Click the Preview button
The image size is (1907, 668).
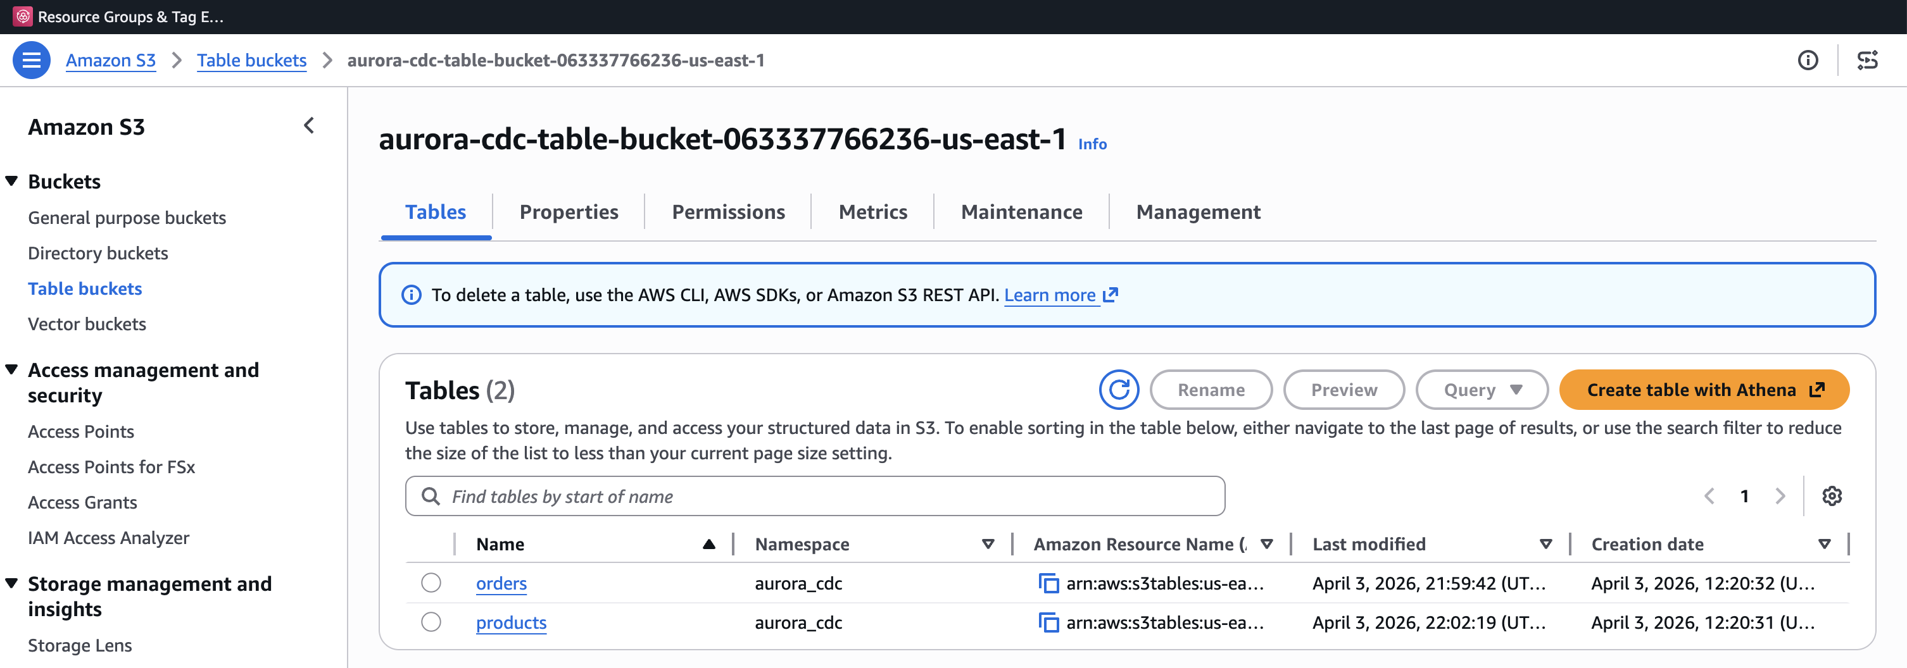pos(1344,390)
